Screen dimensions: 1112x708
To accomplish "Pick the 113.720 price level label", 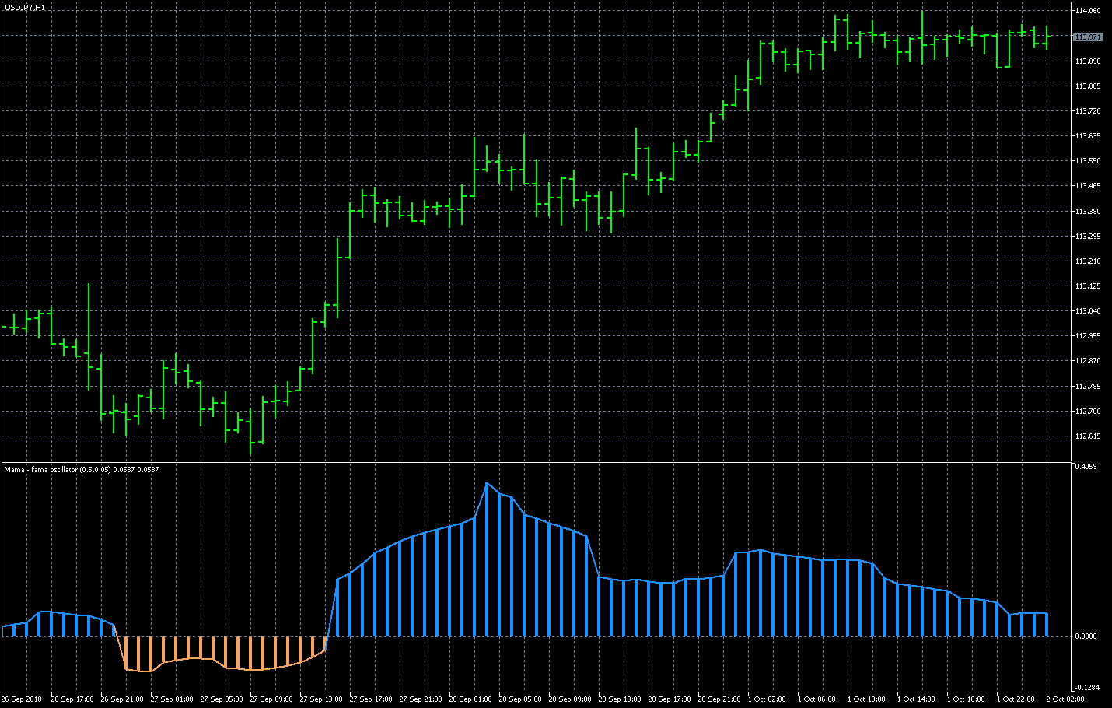I will [1088, 111].
